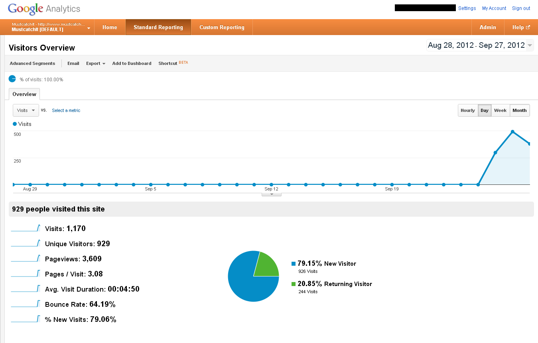
Task: Click Advanced Segments button
Action: pyautogui.click(x=32, y=63)
